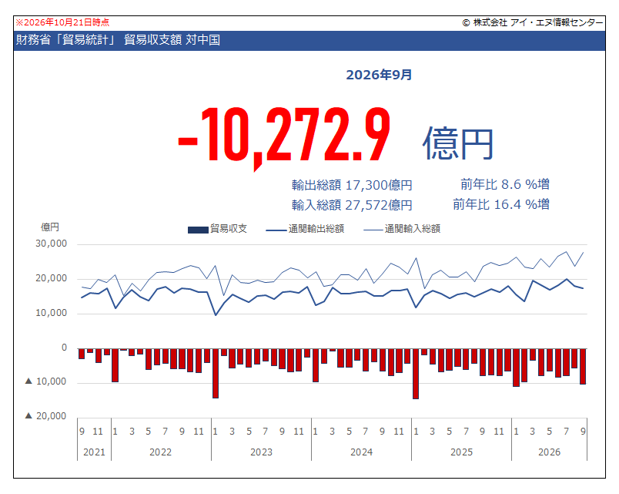Click the date note ※2026年10月21日時点
This screenshot has height=494, width=619.
pos(62,22)
